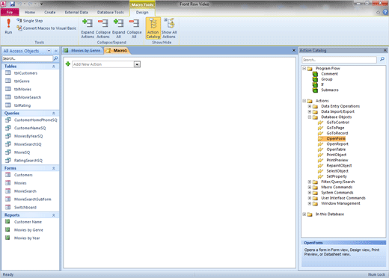Toggle Show All Actions

point(169,28)
